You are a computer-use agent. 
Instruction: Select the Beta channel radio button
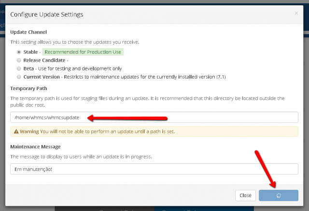coord(19,68)
